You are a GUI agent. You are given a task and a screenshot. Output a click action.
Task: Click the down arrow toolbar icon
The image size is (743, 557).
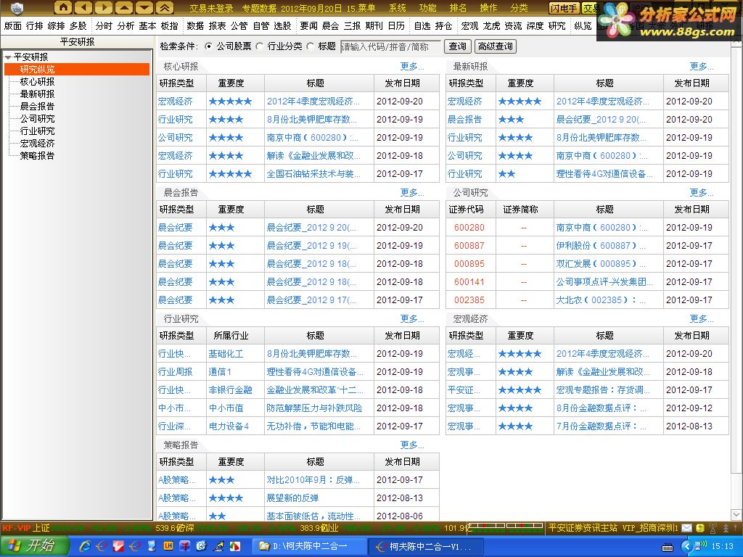[144, 7]
